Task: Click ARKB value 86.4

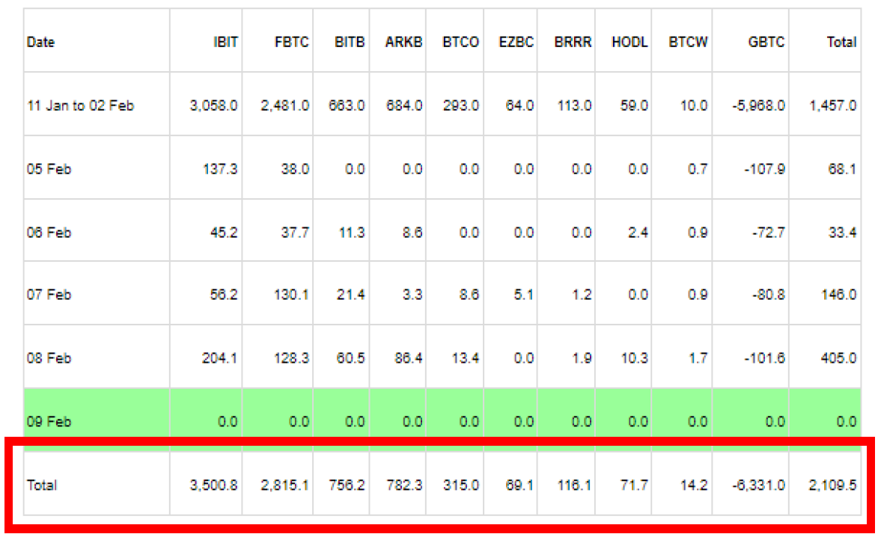Action: click(408, 358)
